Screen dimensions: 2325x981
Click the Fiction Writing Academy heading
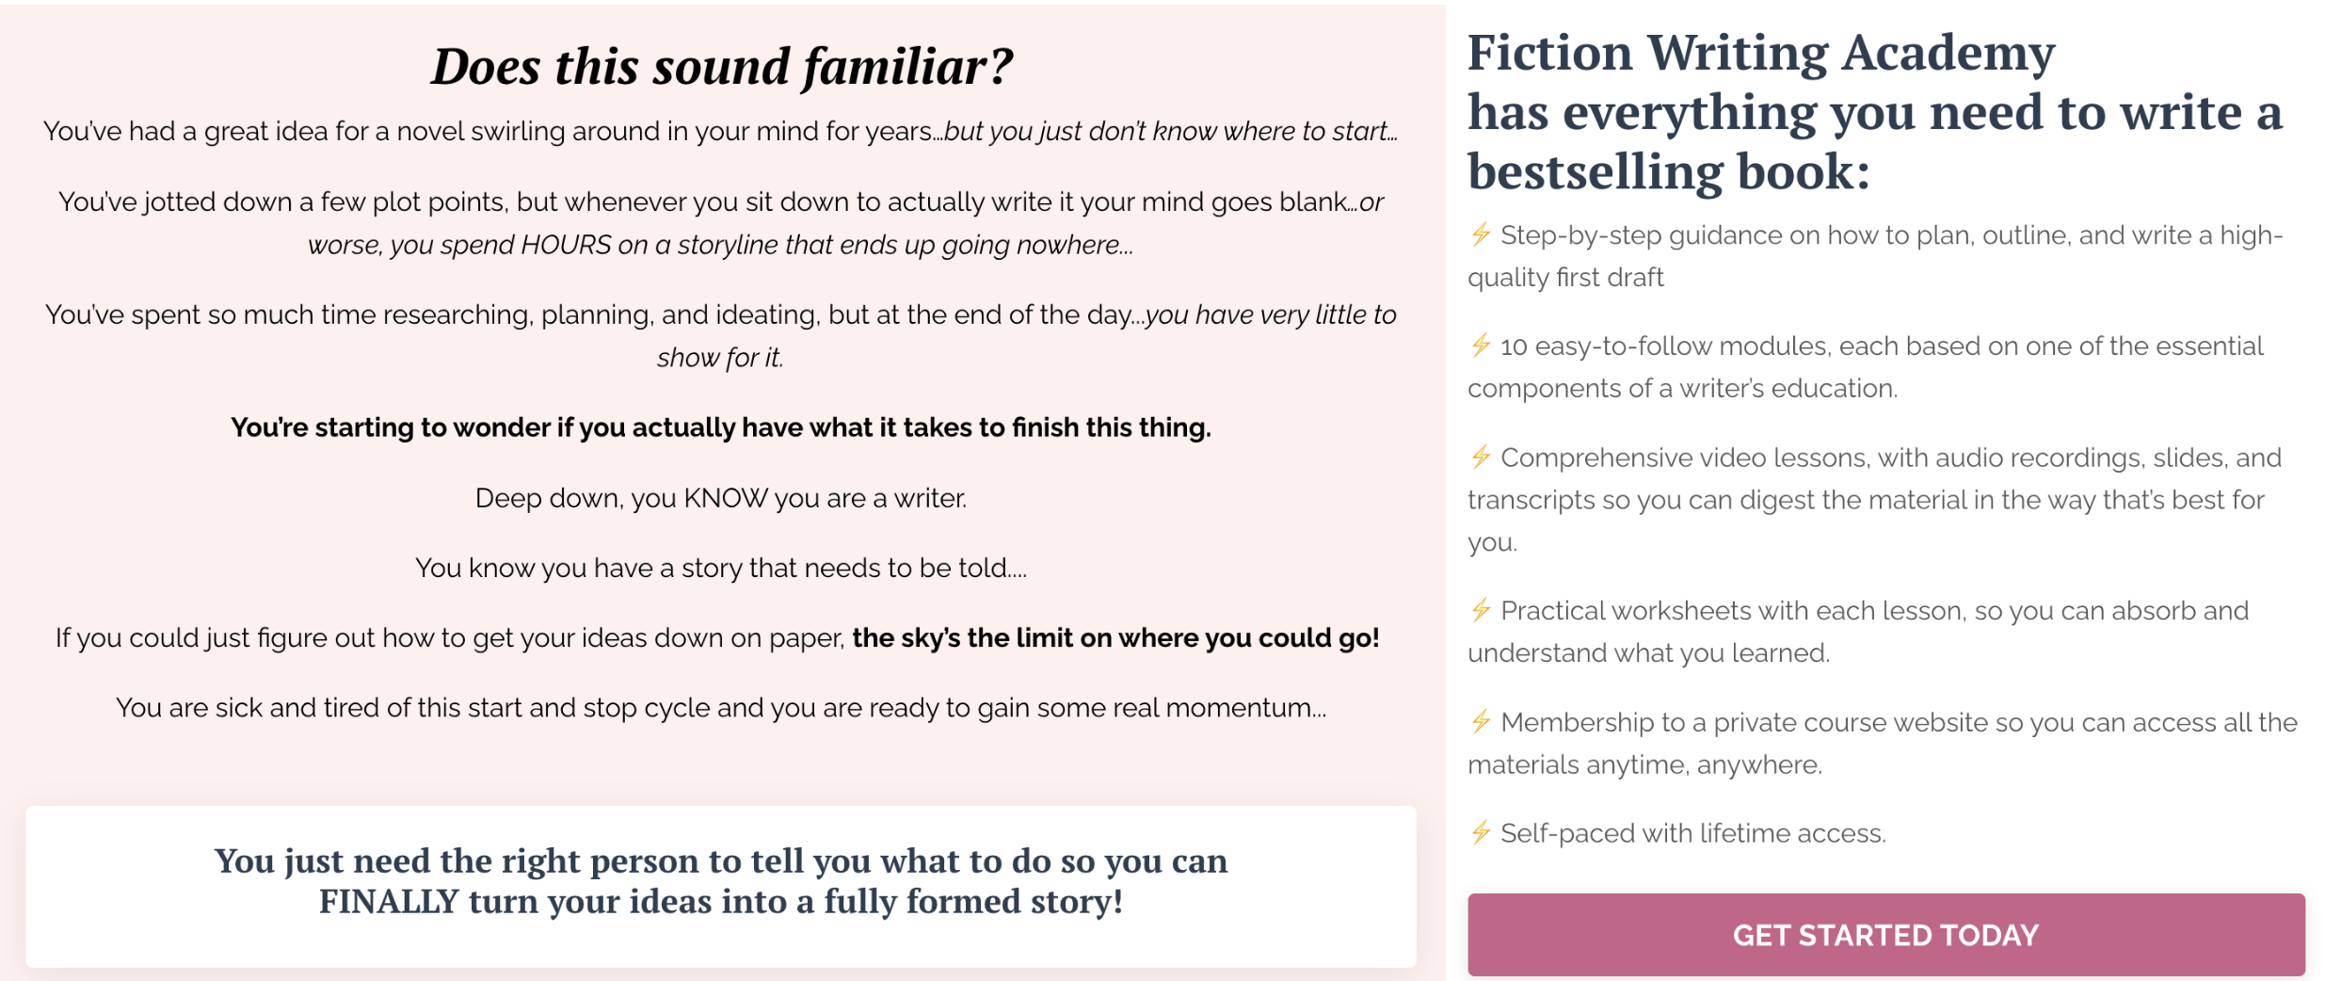point(1875,111)
